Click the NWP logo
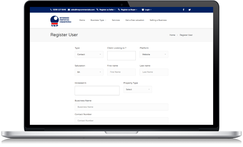Viewport: 243px width, 147px height. pyautogui.click(x=61, y=21)
